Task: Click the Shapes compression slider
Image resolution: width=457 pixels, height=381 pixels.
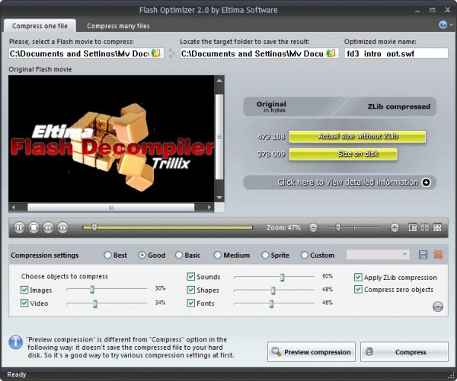Action: click(x=274, y=291)
